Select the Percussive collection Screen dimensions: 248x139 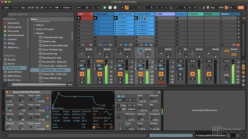(x=13, y=31)
